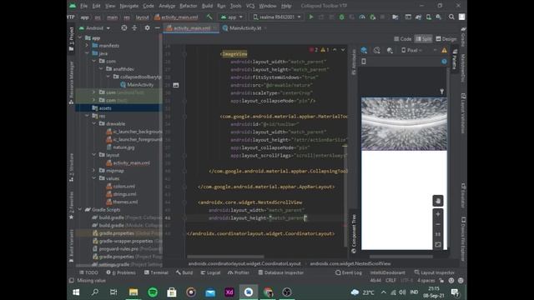534x300 pixels.
Task: Switch editor to Code view mode
Action: [x=402, y=39]
